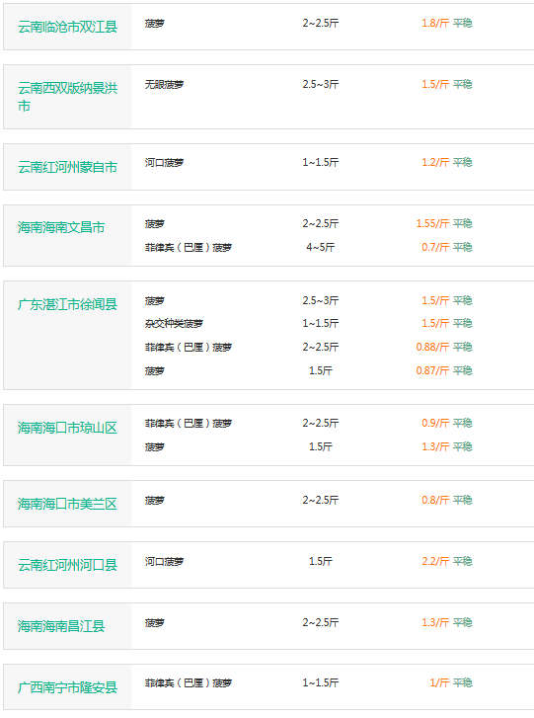Open 广东湛江市徐闻县 region link

[67, 304]
